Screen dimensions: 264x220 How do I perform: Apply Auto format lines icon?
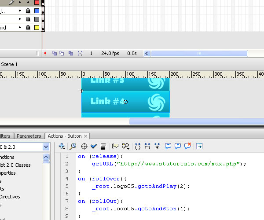point(103,146)
